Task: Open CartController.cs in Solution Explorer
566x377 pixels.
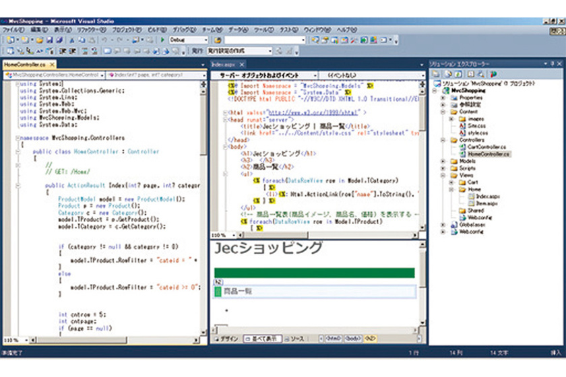Action: coord(486,147)
